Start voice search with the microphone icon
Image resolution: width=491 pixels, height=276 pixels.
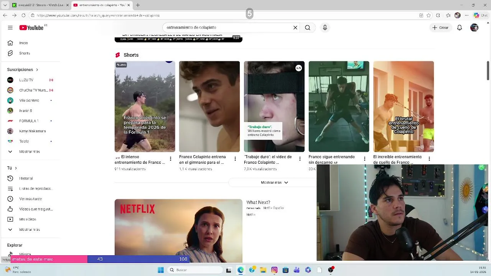pos(325,28)
